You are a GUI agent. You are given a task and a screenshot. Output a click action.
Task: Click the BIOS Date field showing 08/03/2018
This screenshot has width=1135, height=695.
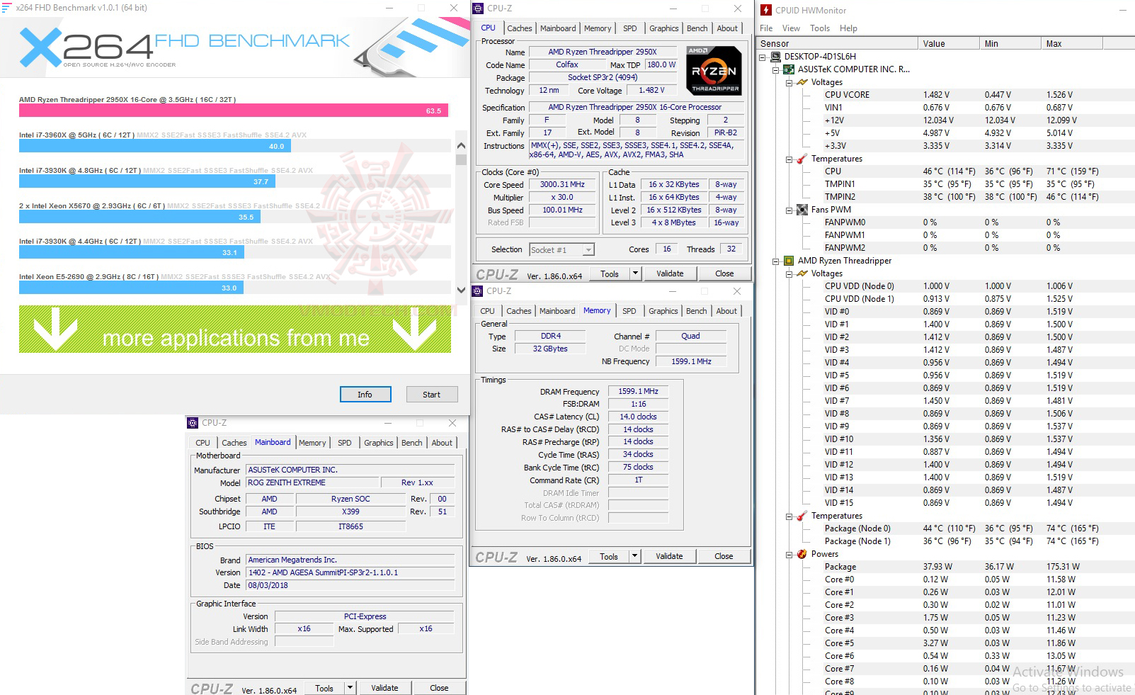click(x=350, y=585)
